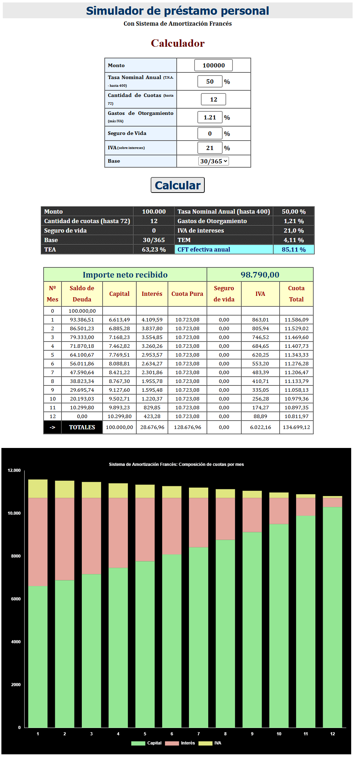The height and width of the screenshot is (761, 354).
Task: Click the IVA input field showing 21
Action: tap(210, 148)
